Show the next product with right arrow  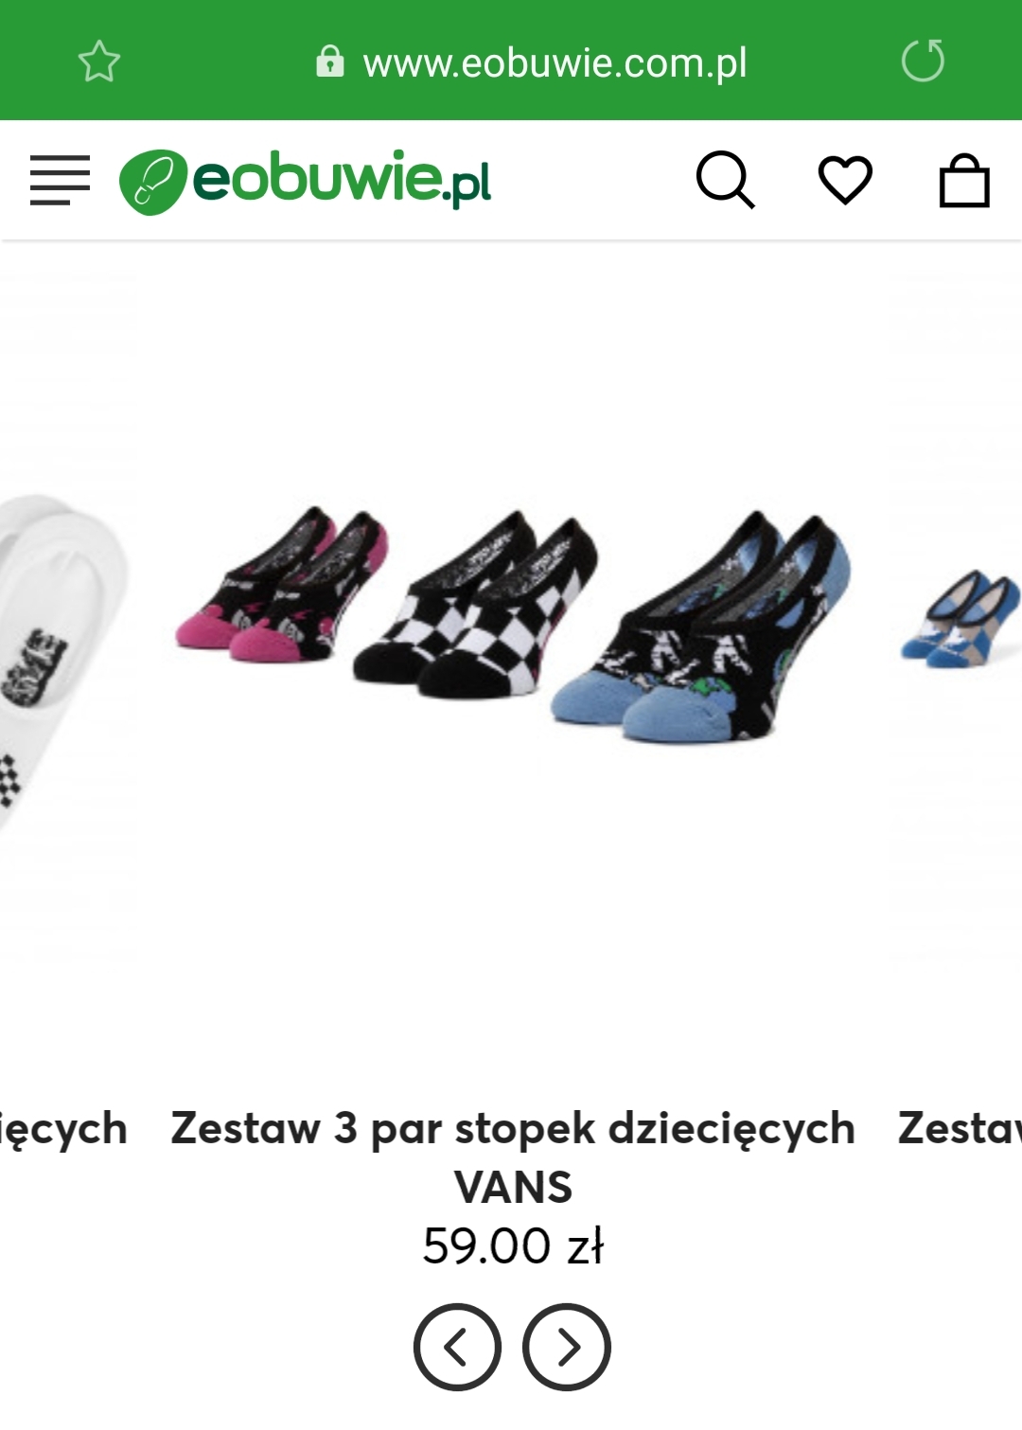[x=567, y=1347]
